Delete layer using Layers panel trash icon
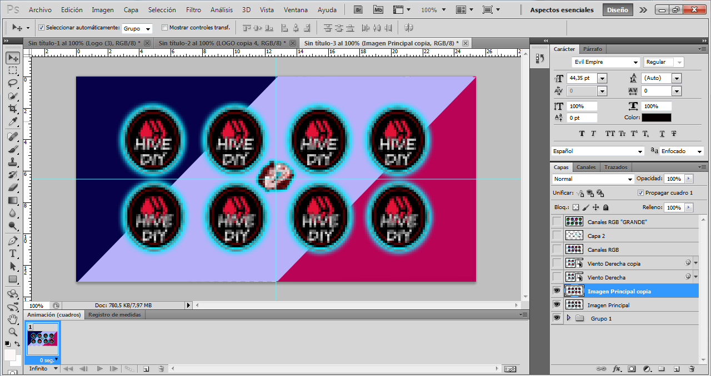 (692, 369)
